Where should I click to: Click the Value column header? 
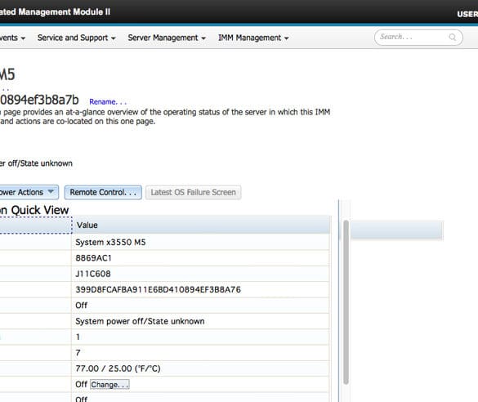(x=201, y=226)
